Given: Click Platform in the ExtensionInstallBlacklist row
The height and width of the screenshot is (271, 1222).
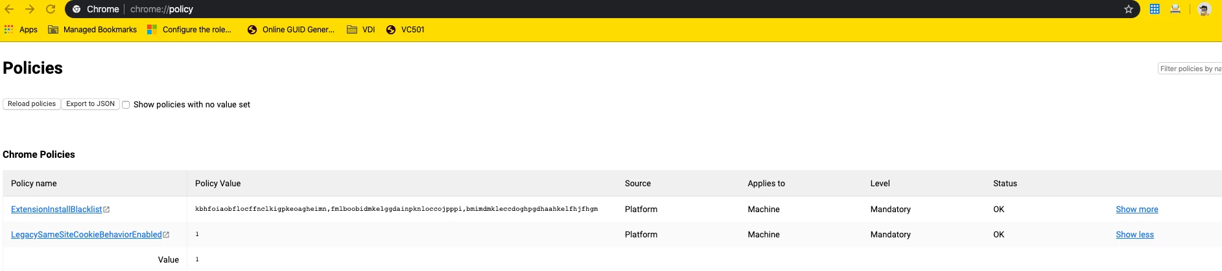Looking at the screenshot, I should click(641, 210).
